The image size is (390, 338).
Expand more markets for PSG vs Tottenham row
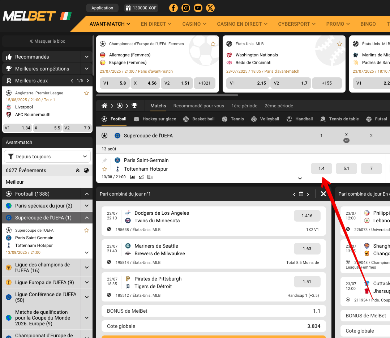tap(300, 178)
